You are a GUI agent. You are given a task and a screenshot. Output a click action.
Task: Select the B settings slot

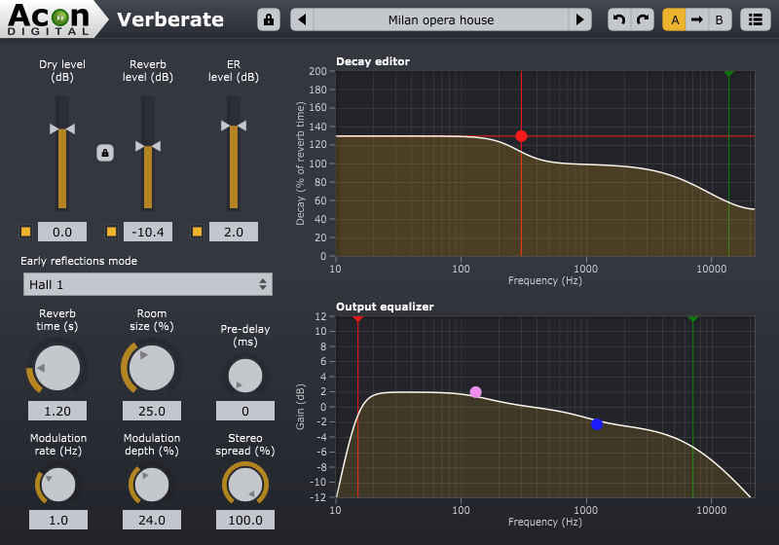[720, 19]
